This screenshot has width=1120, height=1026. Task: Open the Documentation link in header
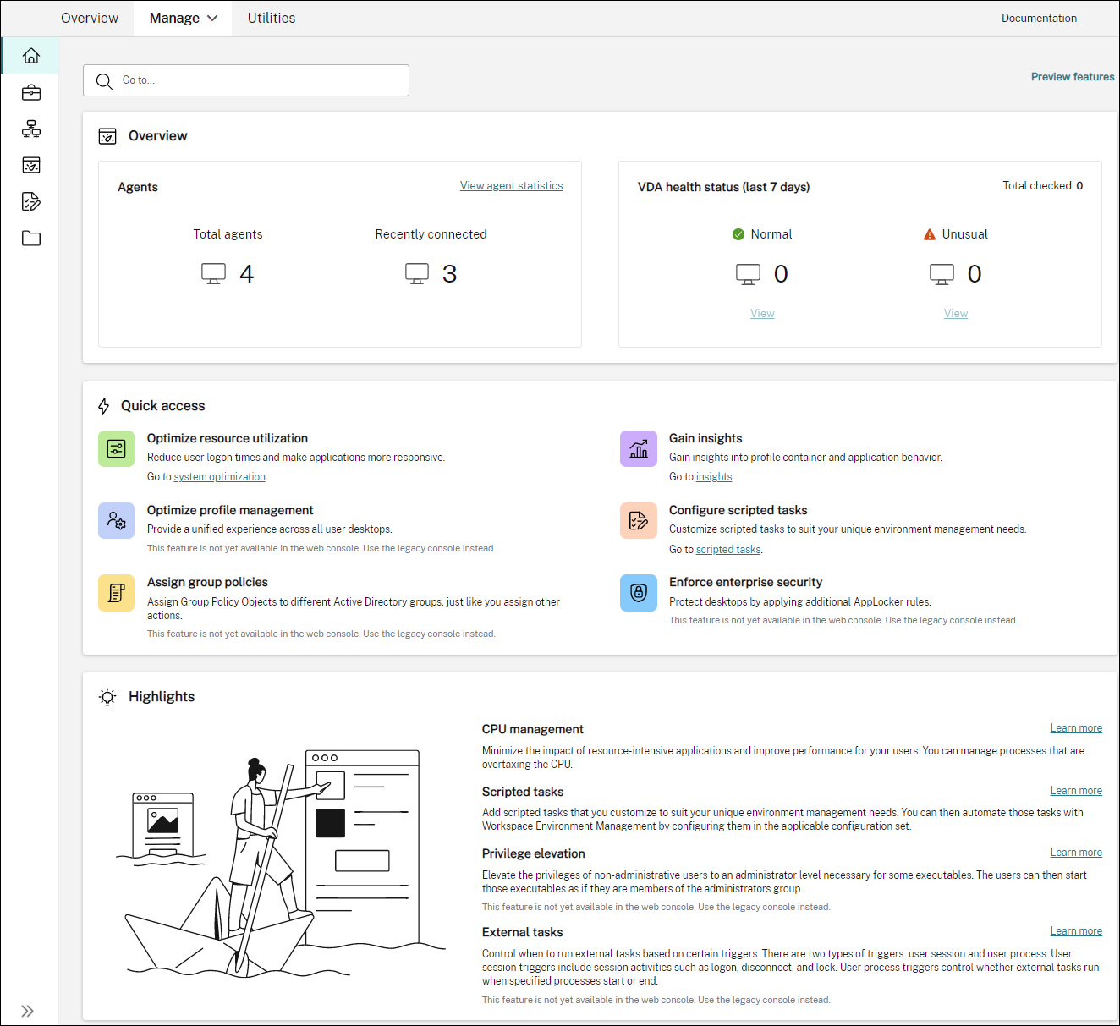coord(1039,19)
